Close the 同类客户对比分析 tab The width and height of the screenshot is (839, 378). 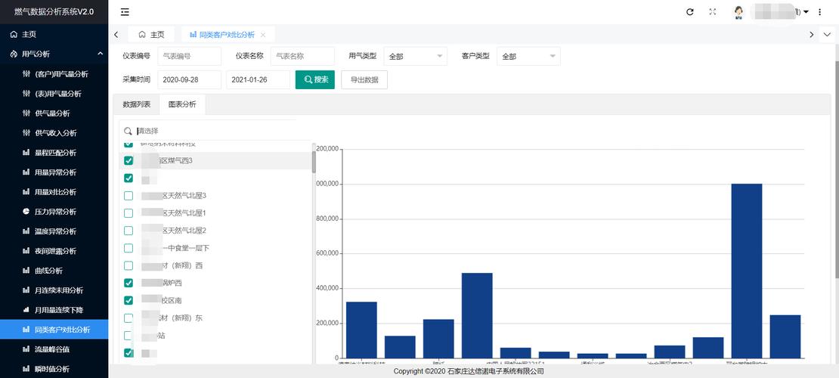[x=263, y=34]
